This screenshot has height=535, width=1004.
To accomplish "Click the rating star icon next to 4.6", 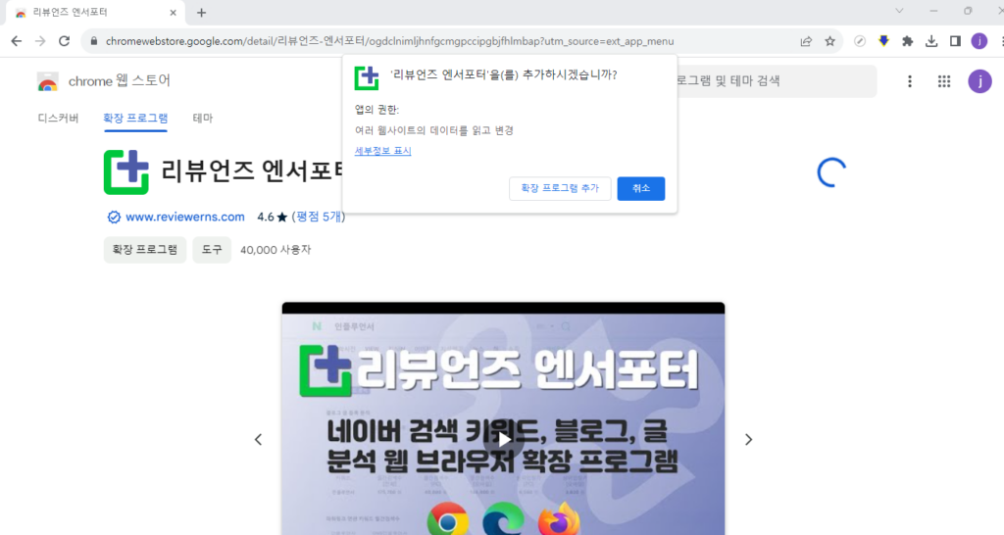I will click(281, 217).
